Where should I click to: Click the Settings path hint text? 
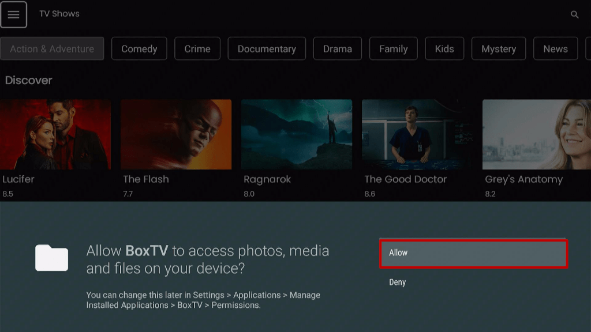click(203, 300)
